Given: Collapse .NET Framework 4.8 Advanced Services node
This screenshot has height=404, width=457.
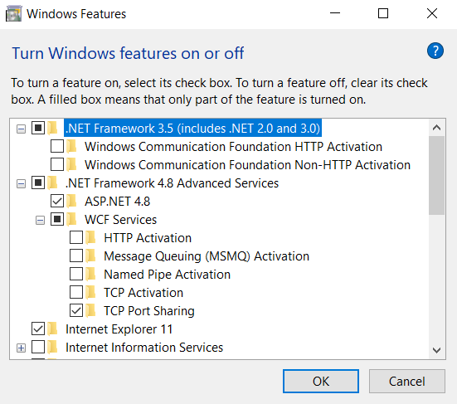Looking at the screenshot, I should tap(21, 183).
